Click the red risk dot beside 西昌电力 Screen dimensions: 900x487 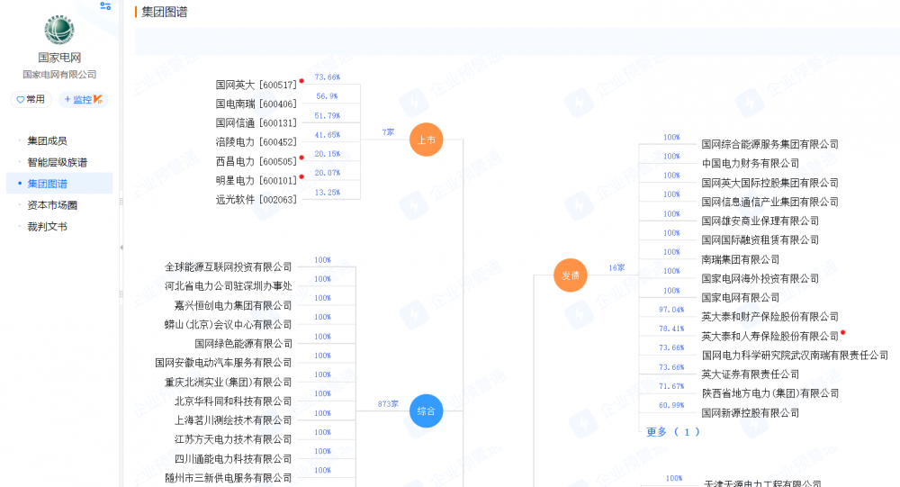pyautogui.click(x=301, y=158)
